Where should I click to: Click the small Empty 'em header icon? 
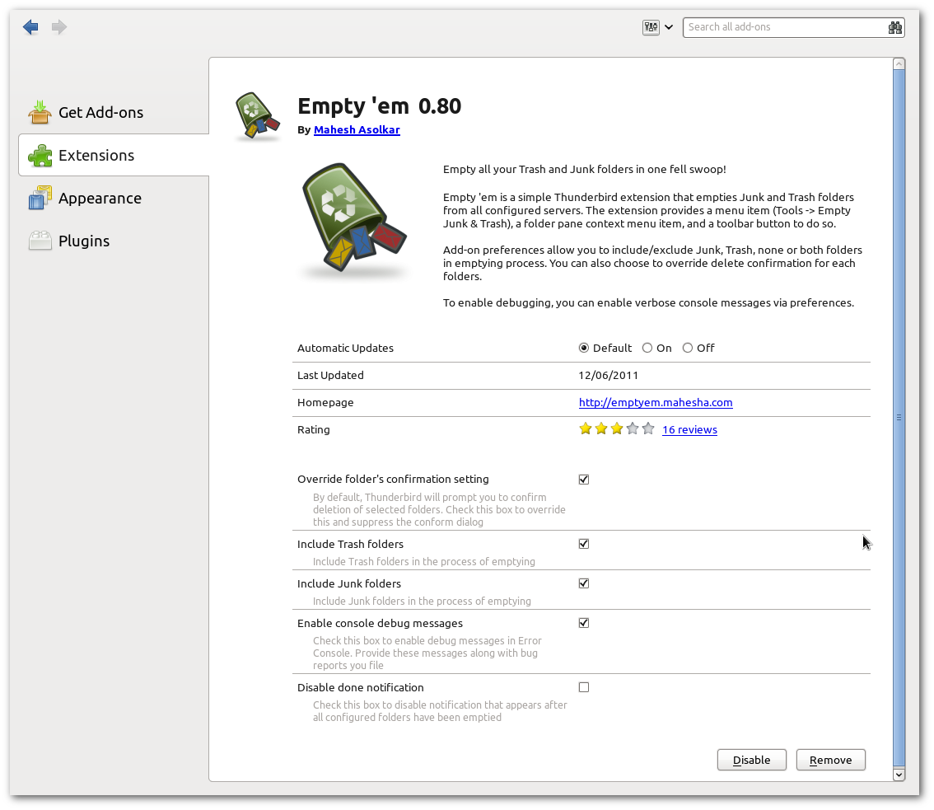[257, 116]
